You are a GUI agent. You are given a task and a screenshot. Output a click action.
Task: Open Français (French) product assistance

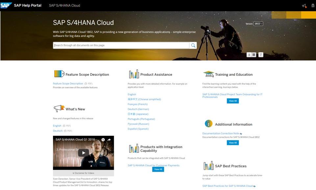pos(138,104)
